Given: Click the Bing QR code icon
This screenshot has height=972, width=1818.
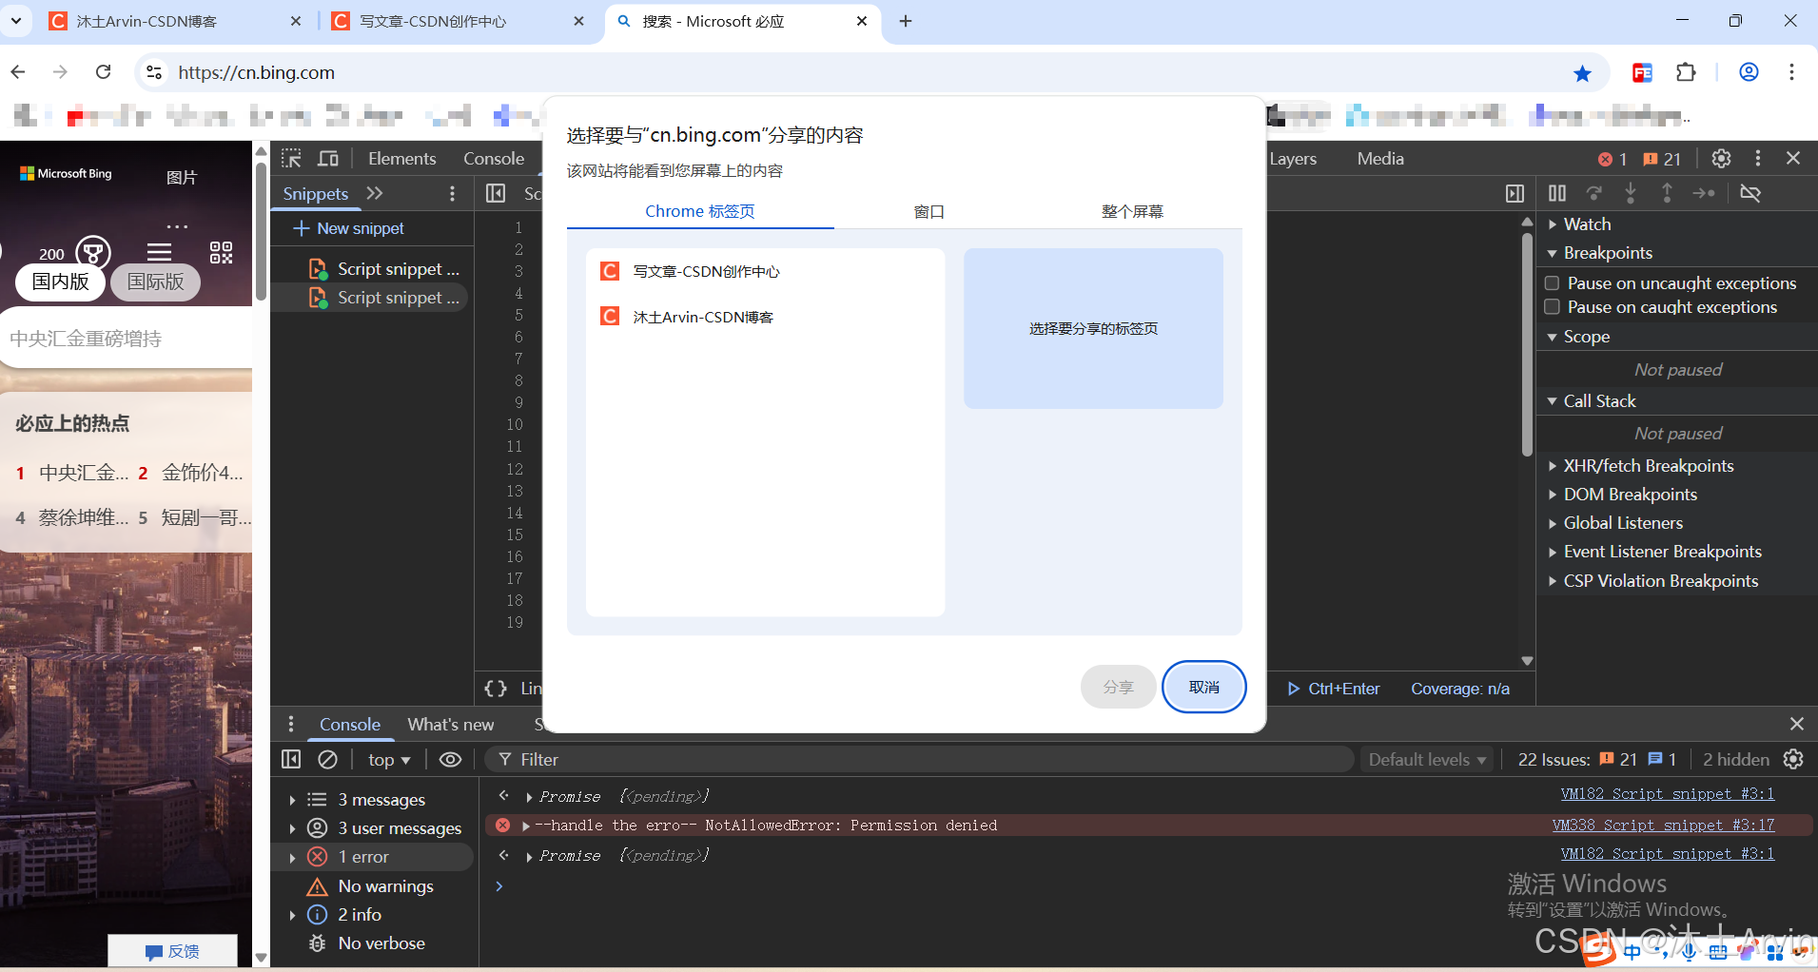Looking at the screenshot, I should pyautogui.click(x=221, y=252).
